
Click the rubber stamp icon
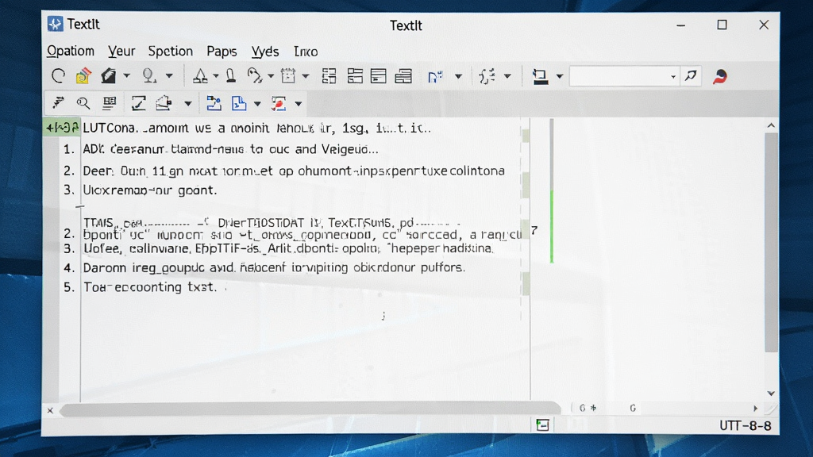point(231,76)
